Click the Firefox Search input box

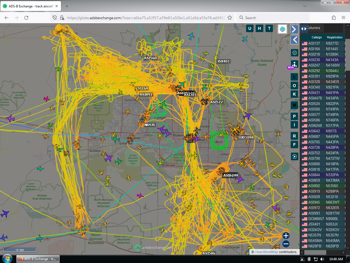(x=273, y=18)
